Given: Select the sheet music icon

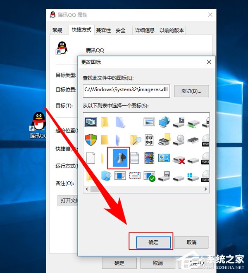Looking at the screenshot, I should 149,140.
